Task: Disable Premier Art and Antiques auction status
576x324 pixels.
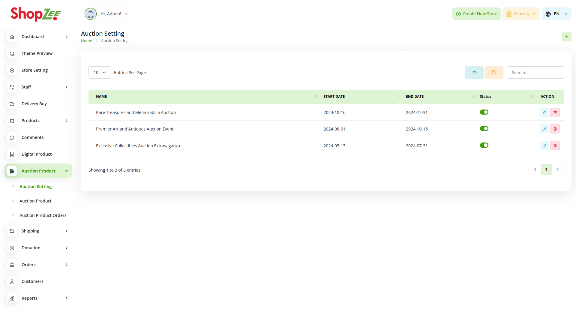Action: point(484,129)
